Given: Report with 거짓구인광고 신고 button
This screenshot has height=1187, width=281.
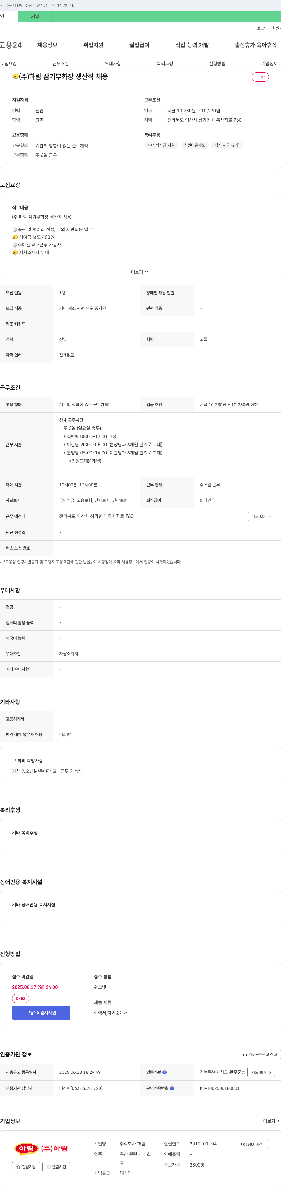Looking at the screenshot, I should click(260, 1054).
